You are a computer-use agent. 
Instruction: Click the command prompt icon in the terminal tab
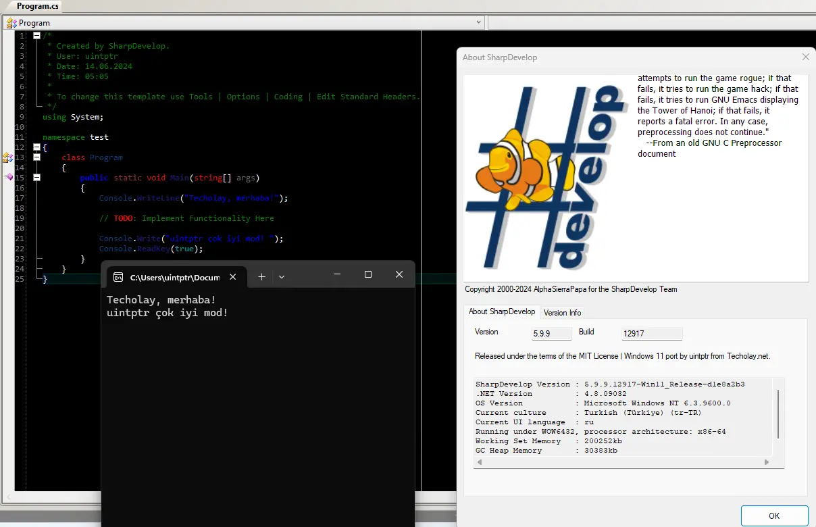[x=118, y=277]
